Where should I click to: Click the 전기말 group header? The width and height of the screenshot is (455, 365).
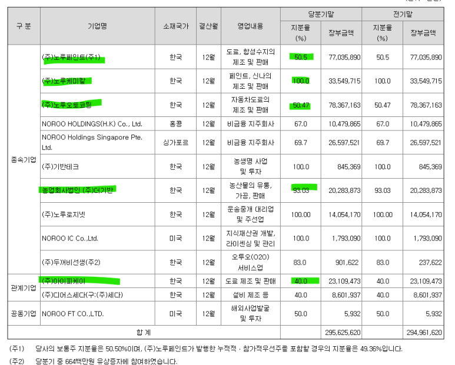(403, 14)
